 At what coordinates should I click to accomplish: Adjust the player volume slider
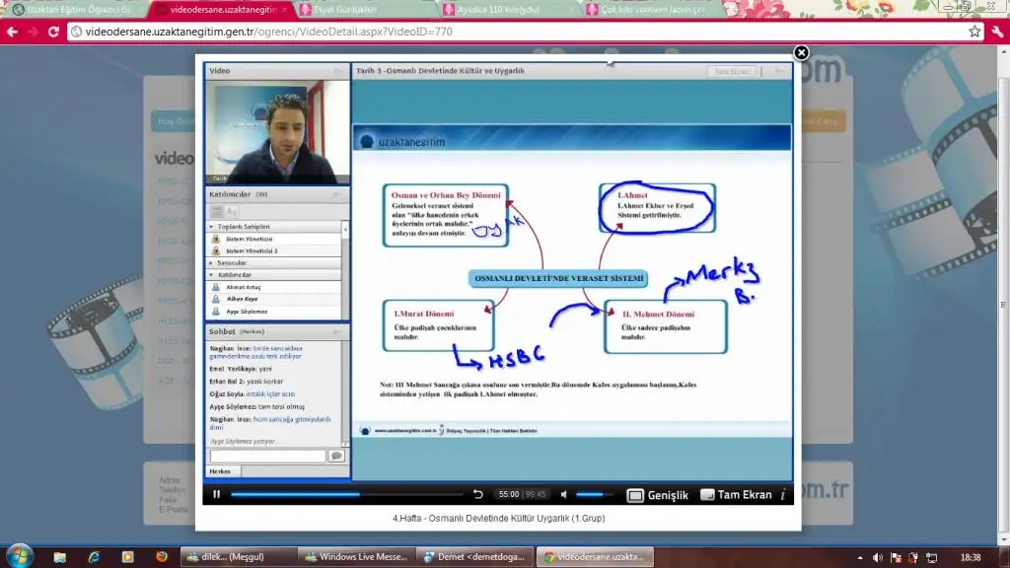coord(595,494)
